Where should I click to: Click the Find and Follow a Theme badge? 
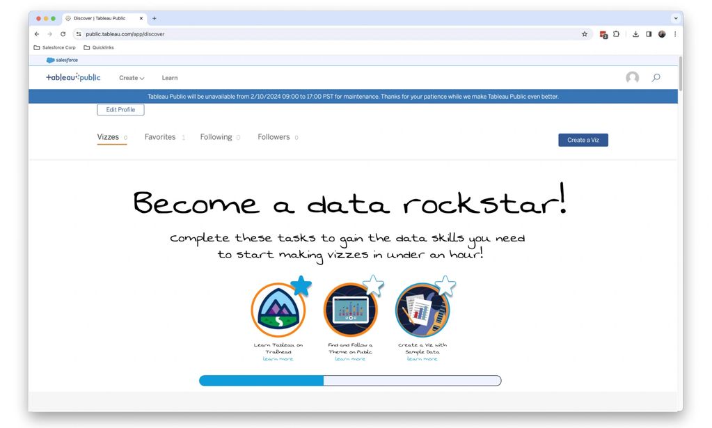(x=351, y=310)
